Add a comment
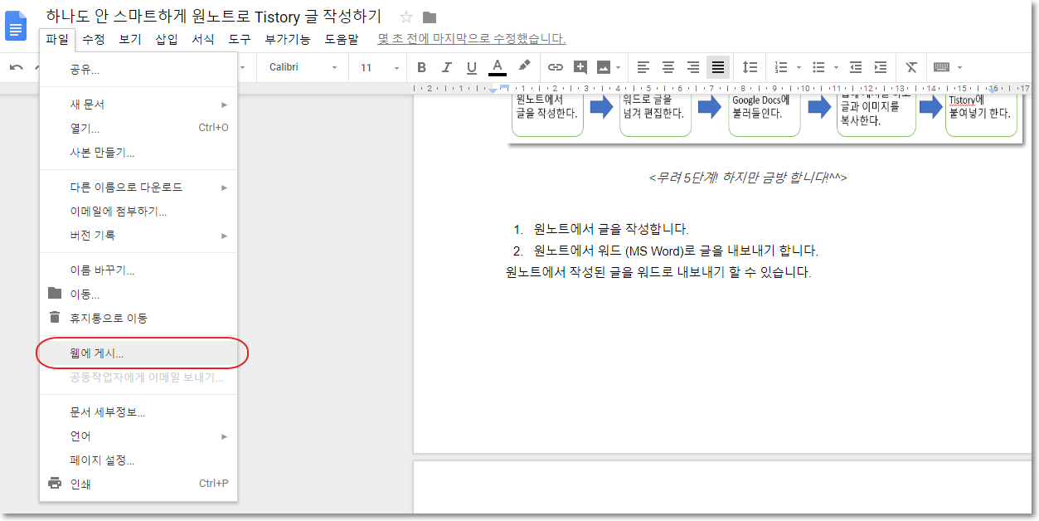This screenshot has width=1039, height=521. 580,67
